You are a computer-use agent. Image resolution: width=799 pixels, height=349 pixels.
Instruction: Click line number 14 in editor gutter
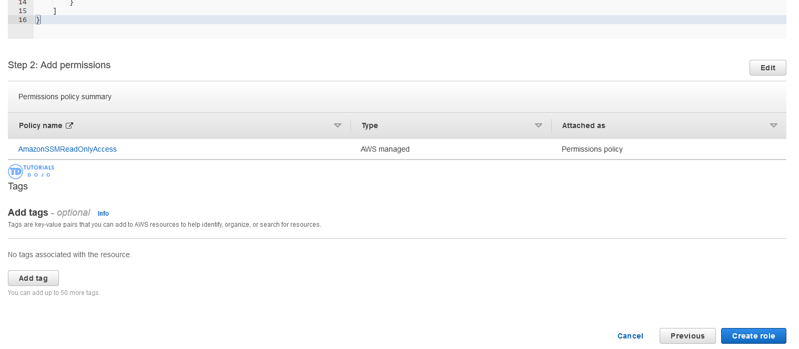(22, 3)
